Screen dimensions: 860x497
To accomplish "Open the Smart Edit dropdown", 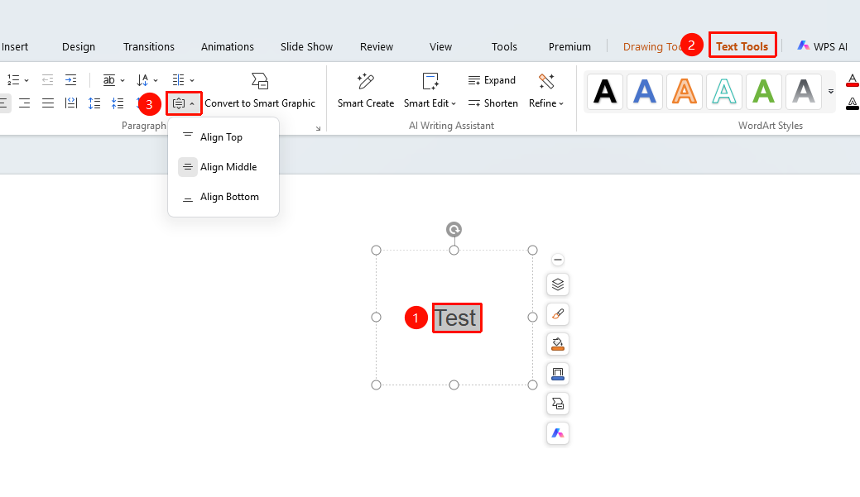I will click(x=430, y=91).
